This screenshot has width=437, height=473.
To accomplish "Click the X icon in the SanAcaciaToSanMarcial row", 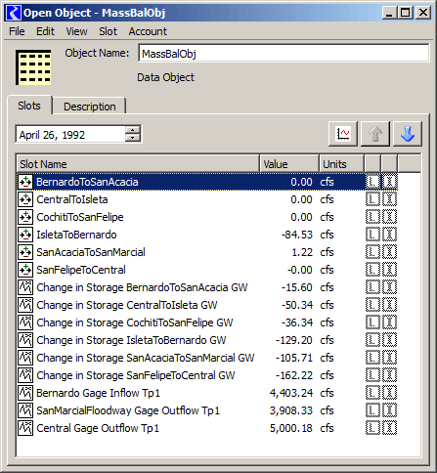I will coord(389,252).
